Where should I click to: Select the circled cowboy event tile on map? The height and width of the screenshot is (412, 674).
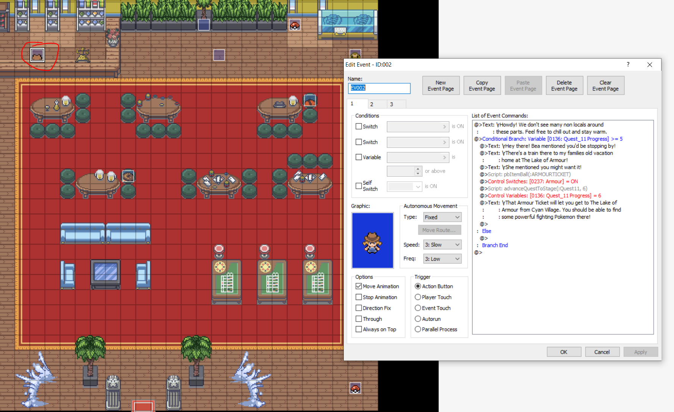click(x=37, y=55)
